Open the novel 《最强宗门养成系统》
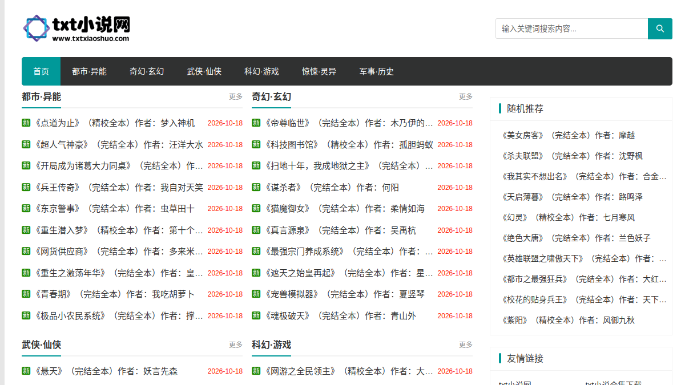 [348, 252]
